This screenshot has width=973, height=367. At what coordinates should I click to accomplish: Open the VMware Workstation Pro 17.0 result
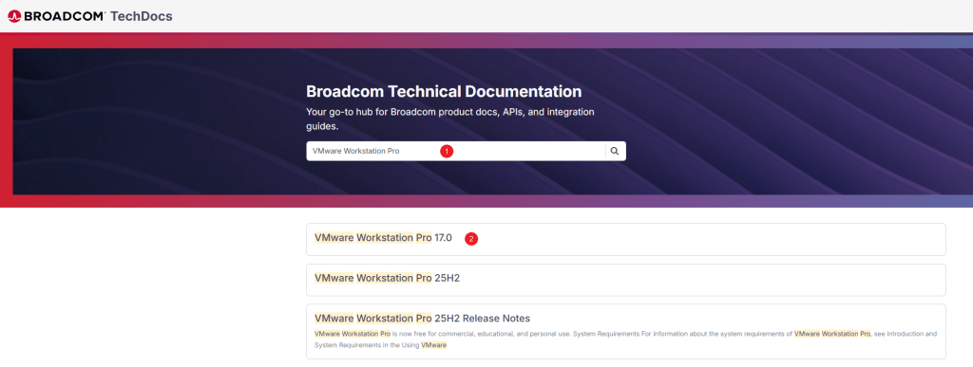626,239
